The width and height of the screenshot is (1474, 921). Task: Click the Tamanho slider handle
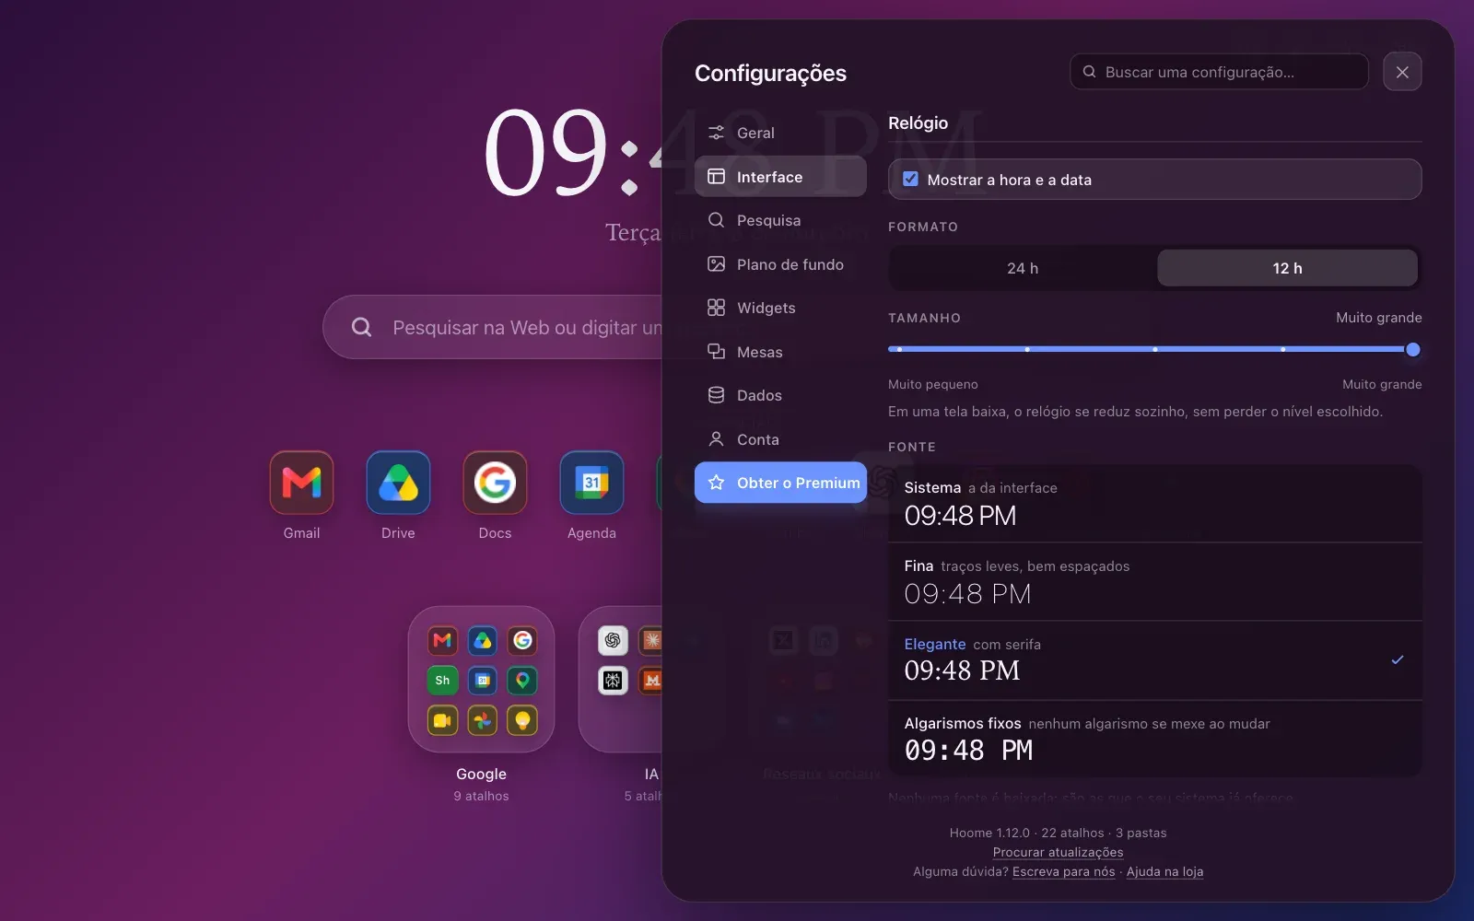tap(1413, 350)
